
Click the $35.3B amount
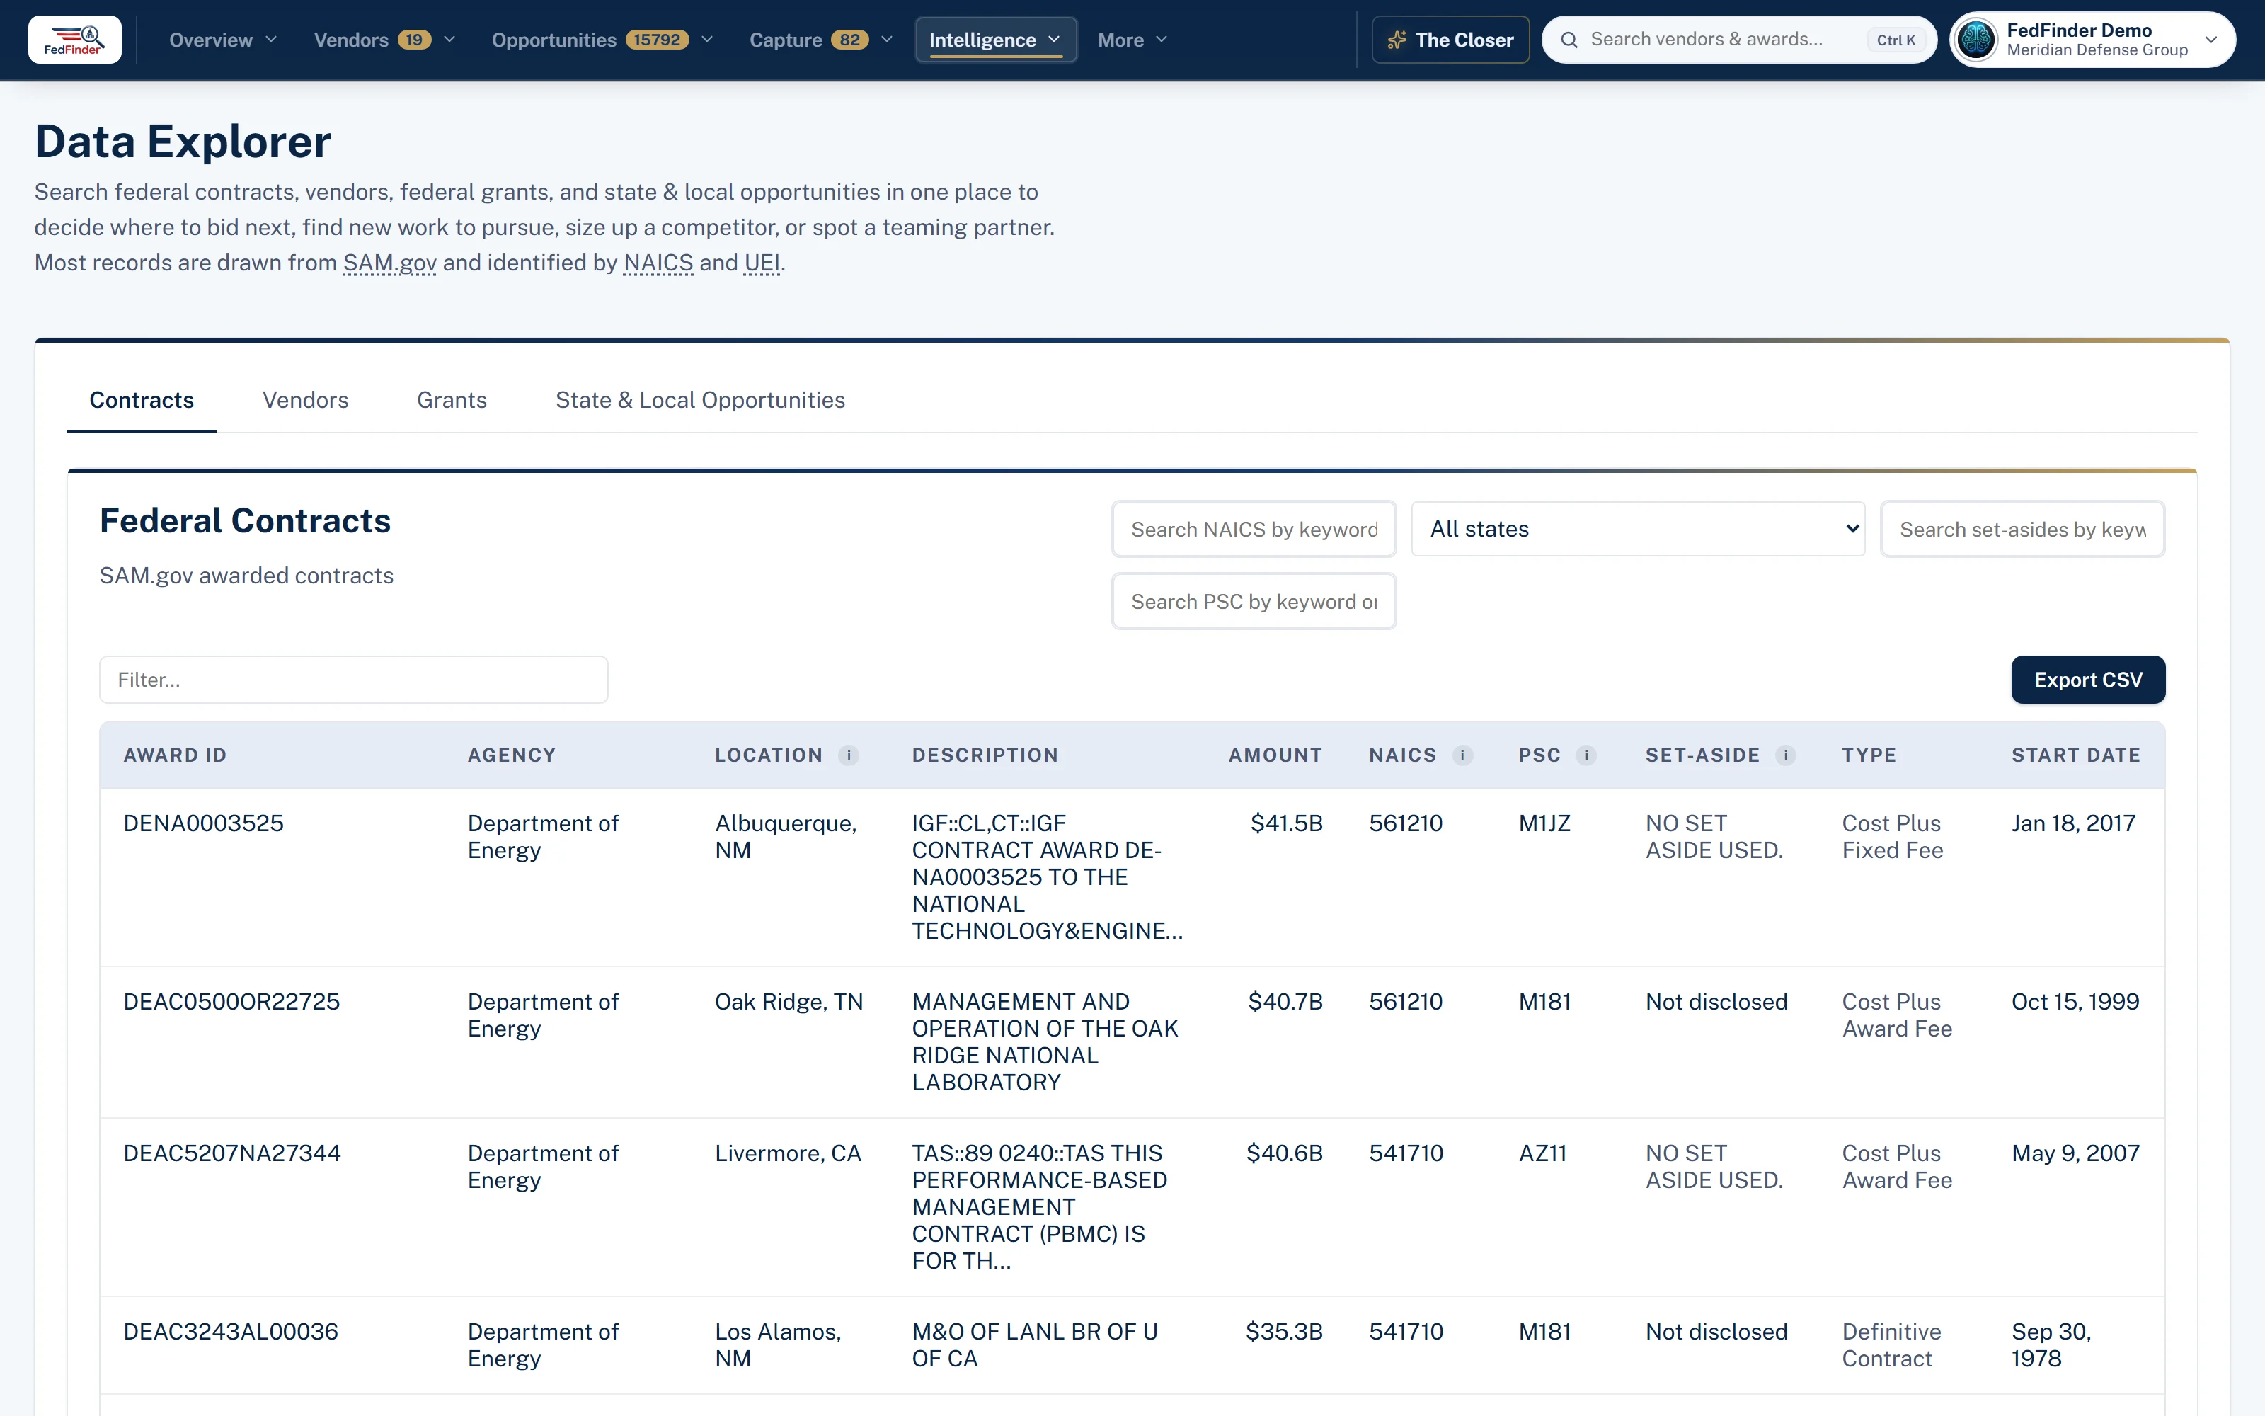[x=1284, y=1331]
